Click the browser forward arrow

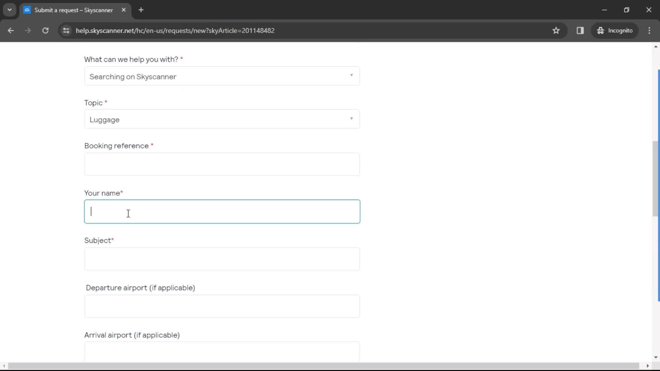click(28, 31)
